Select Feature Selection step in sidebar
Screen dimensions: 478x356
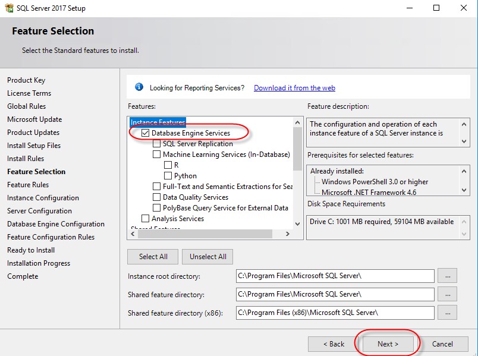36,172
